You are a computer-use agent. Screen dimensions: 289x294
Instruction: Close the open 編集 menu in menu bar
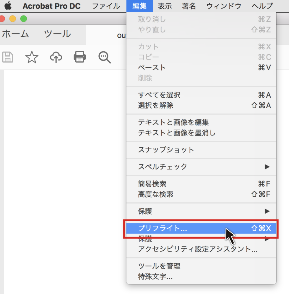(139, 6)
